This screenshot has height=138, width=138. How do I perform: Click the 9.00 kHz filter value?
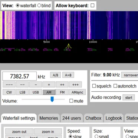(x=111, y=75)
